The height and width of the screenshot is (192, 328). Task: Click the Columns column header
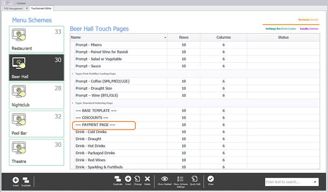click(x=223, y=38)
